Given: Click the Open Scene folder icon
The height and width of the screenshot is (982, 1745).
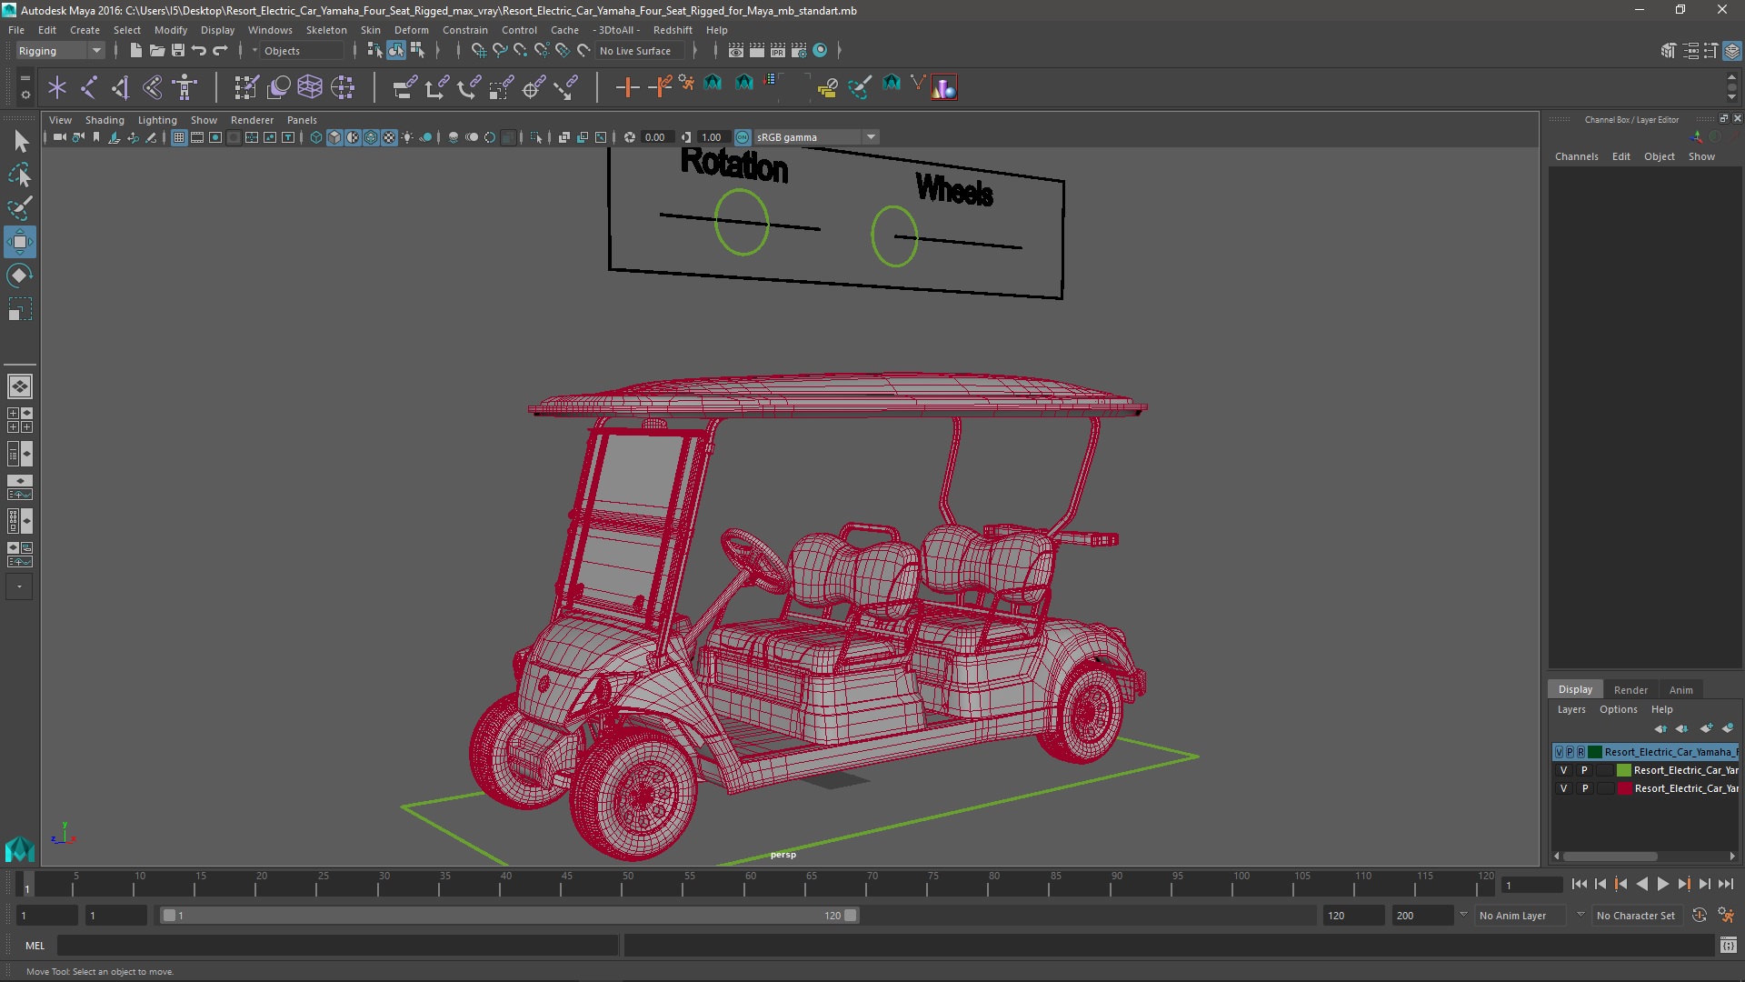Looking at the screenshot, I should [156, 51].
